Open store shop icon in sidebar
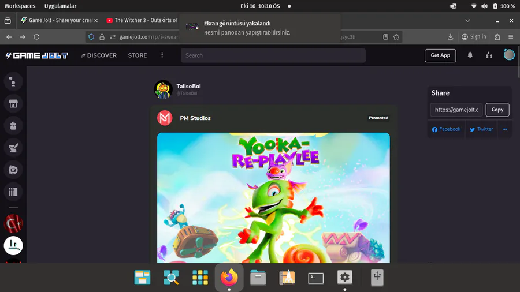This screenshot has width=520, height=292. pyautogui.click(x=13, y=104)
